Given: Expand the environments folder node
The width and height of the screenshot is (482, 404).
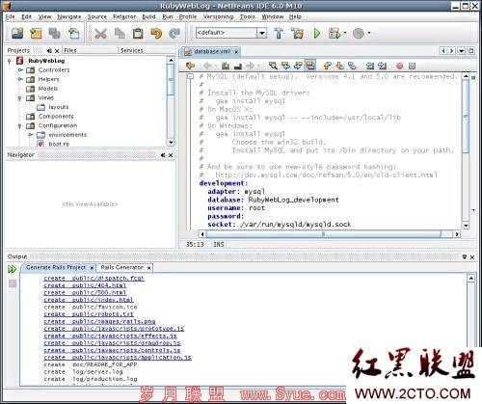Looking at the screenshot, I should coord(31,135).
